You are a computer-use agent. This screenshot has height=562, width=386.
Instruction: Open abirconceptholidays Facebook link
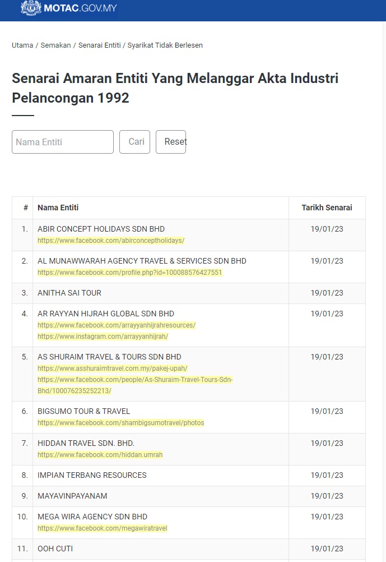pos(111,241)
